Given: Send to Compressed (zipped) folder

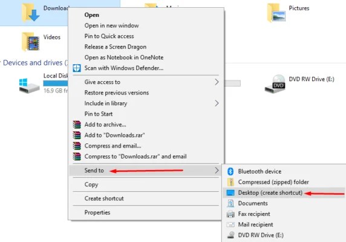Looking at the screenshot, I should coord(284,182).
